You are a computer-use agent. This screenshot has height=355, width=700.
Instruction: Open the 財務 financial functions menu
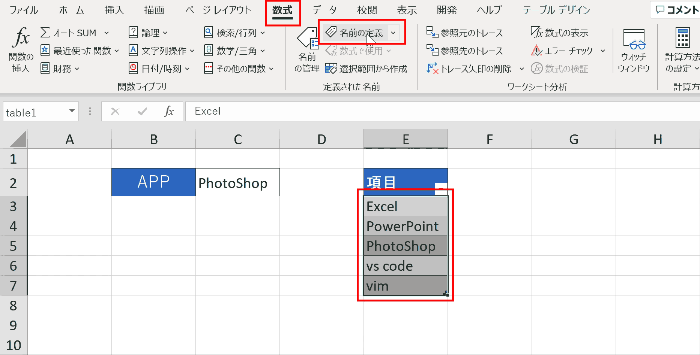pyautogui.click(x=60, y=69)
